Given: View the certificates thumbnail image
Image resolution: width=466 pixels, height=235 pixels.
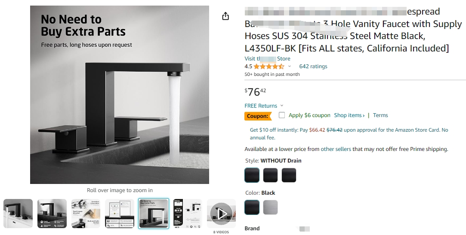Looking at the screenshot, I should click(x=120, y=214).
